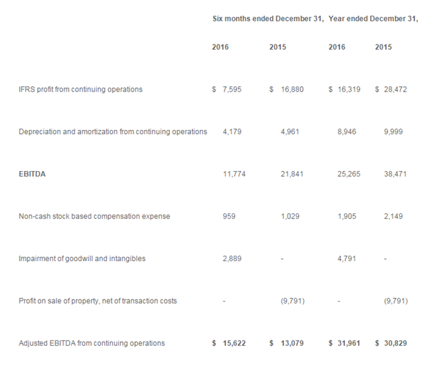This screenshot has width=430, height=385.
Task: Select the bold EBITDA row label
Action: tap(33, 174)
